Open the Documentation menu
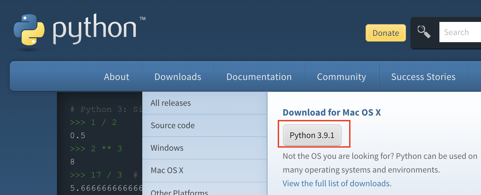Image resolution: width=481 pixels, height=195 pixels. pyautogui.click(x=259, y=77)
